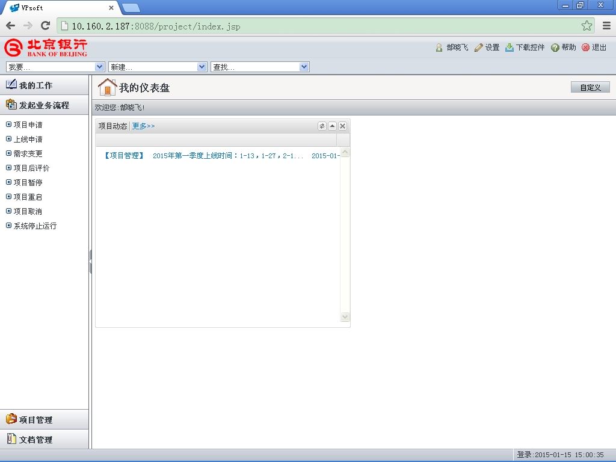Open the 【项目管理】 category link

tap(124, 156)
